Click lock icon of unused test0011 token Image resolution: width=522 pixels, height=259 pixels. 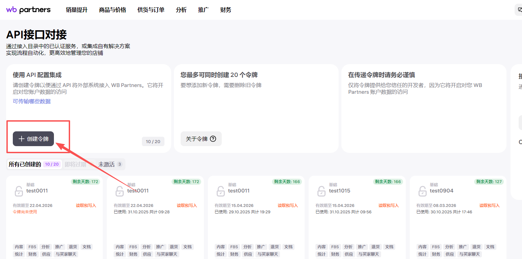click(x=19, y=191)
